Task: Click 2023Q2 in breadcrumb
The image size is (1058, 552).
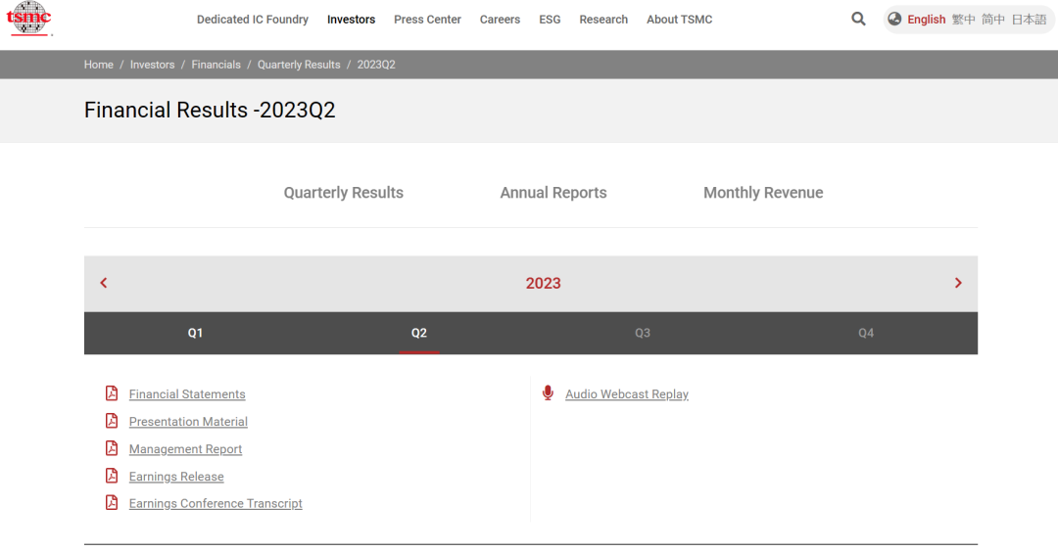Action: 376,65
